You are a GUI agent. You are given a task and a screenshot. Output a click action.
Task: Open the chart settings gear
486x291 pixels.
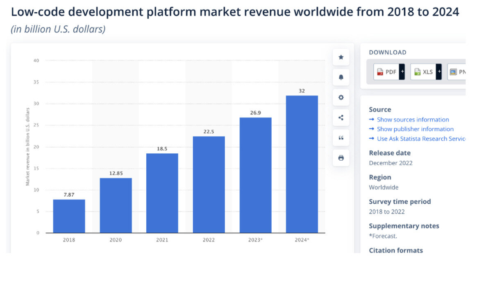pyautogui.click(x=341, y=98)
